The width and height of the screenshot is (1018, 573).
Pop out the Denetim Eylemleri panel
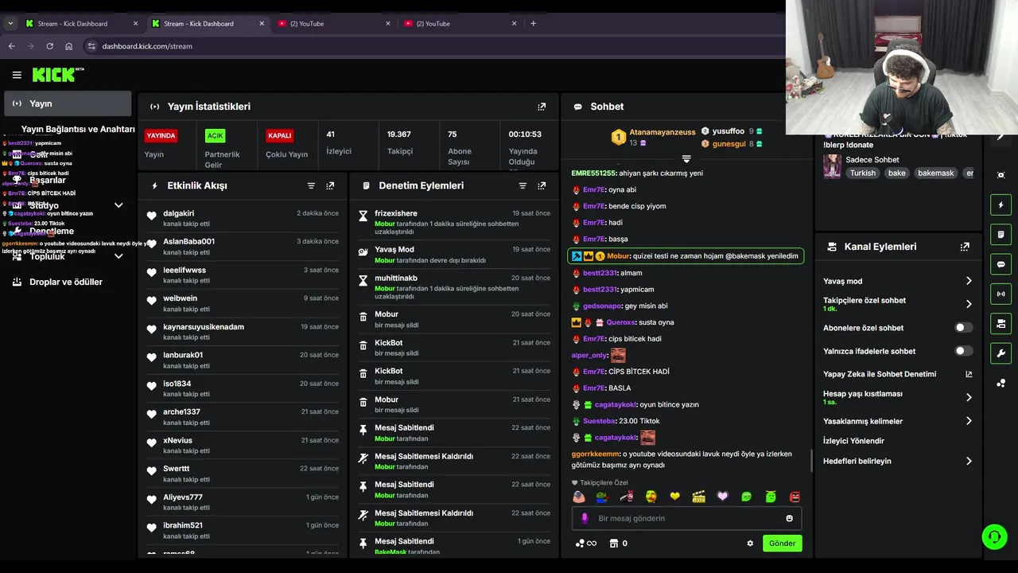pyautogui.click(x=542, y=185)
